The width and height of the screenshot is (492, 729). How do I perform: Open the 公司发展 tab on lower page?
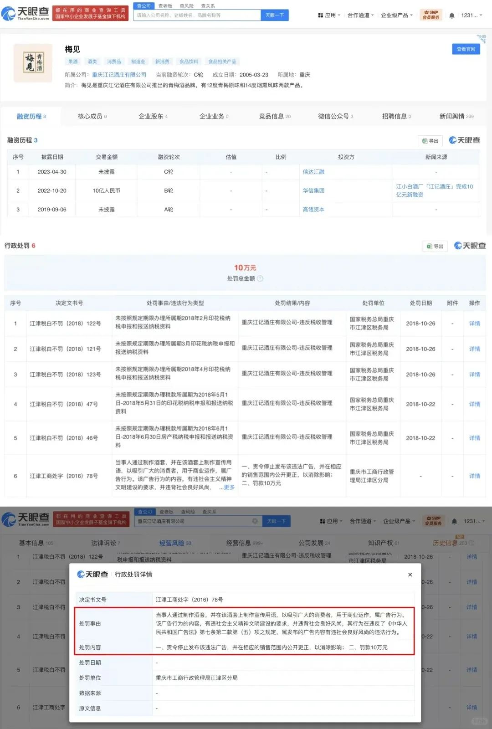pos(314,543)
